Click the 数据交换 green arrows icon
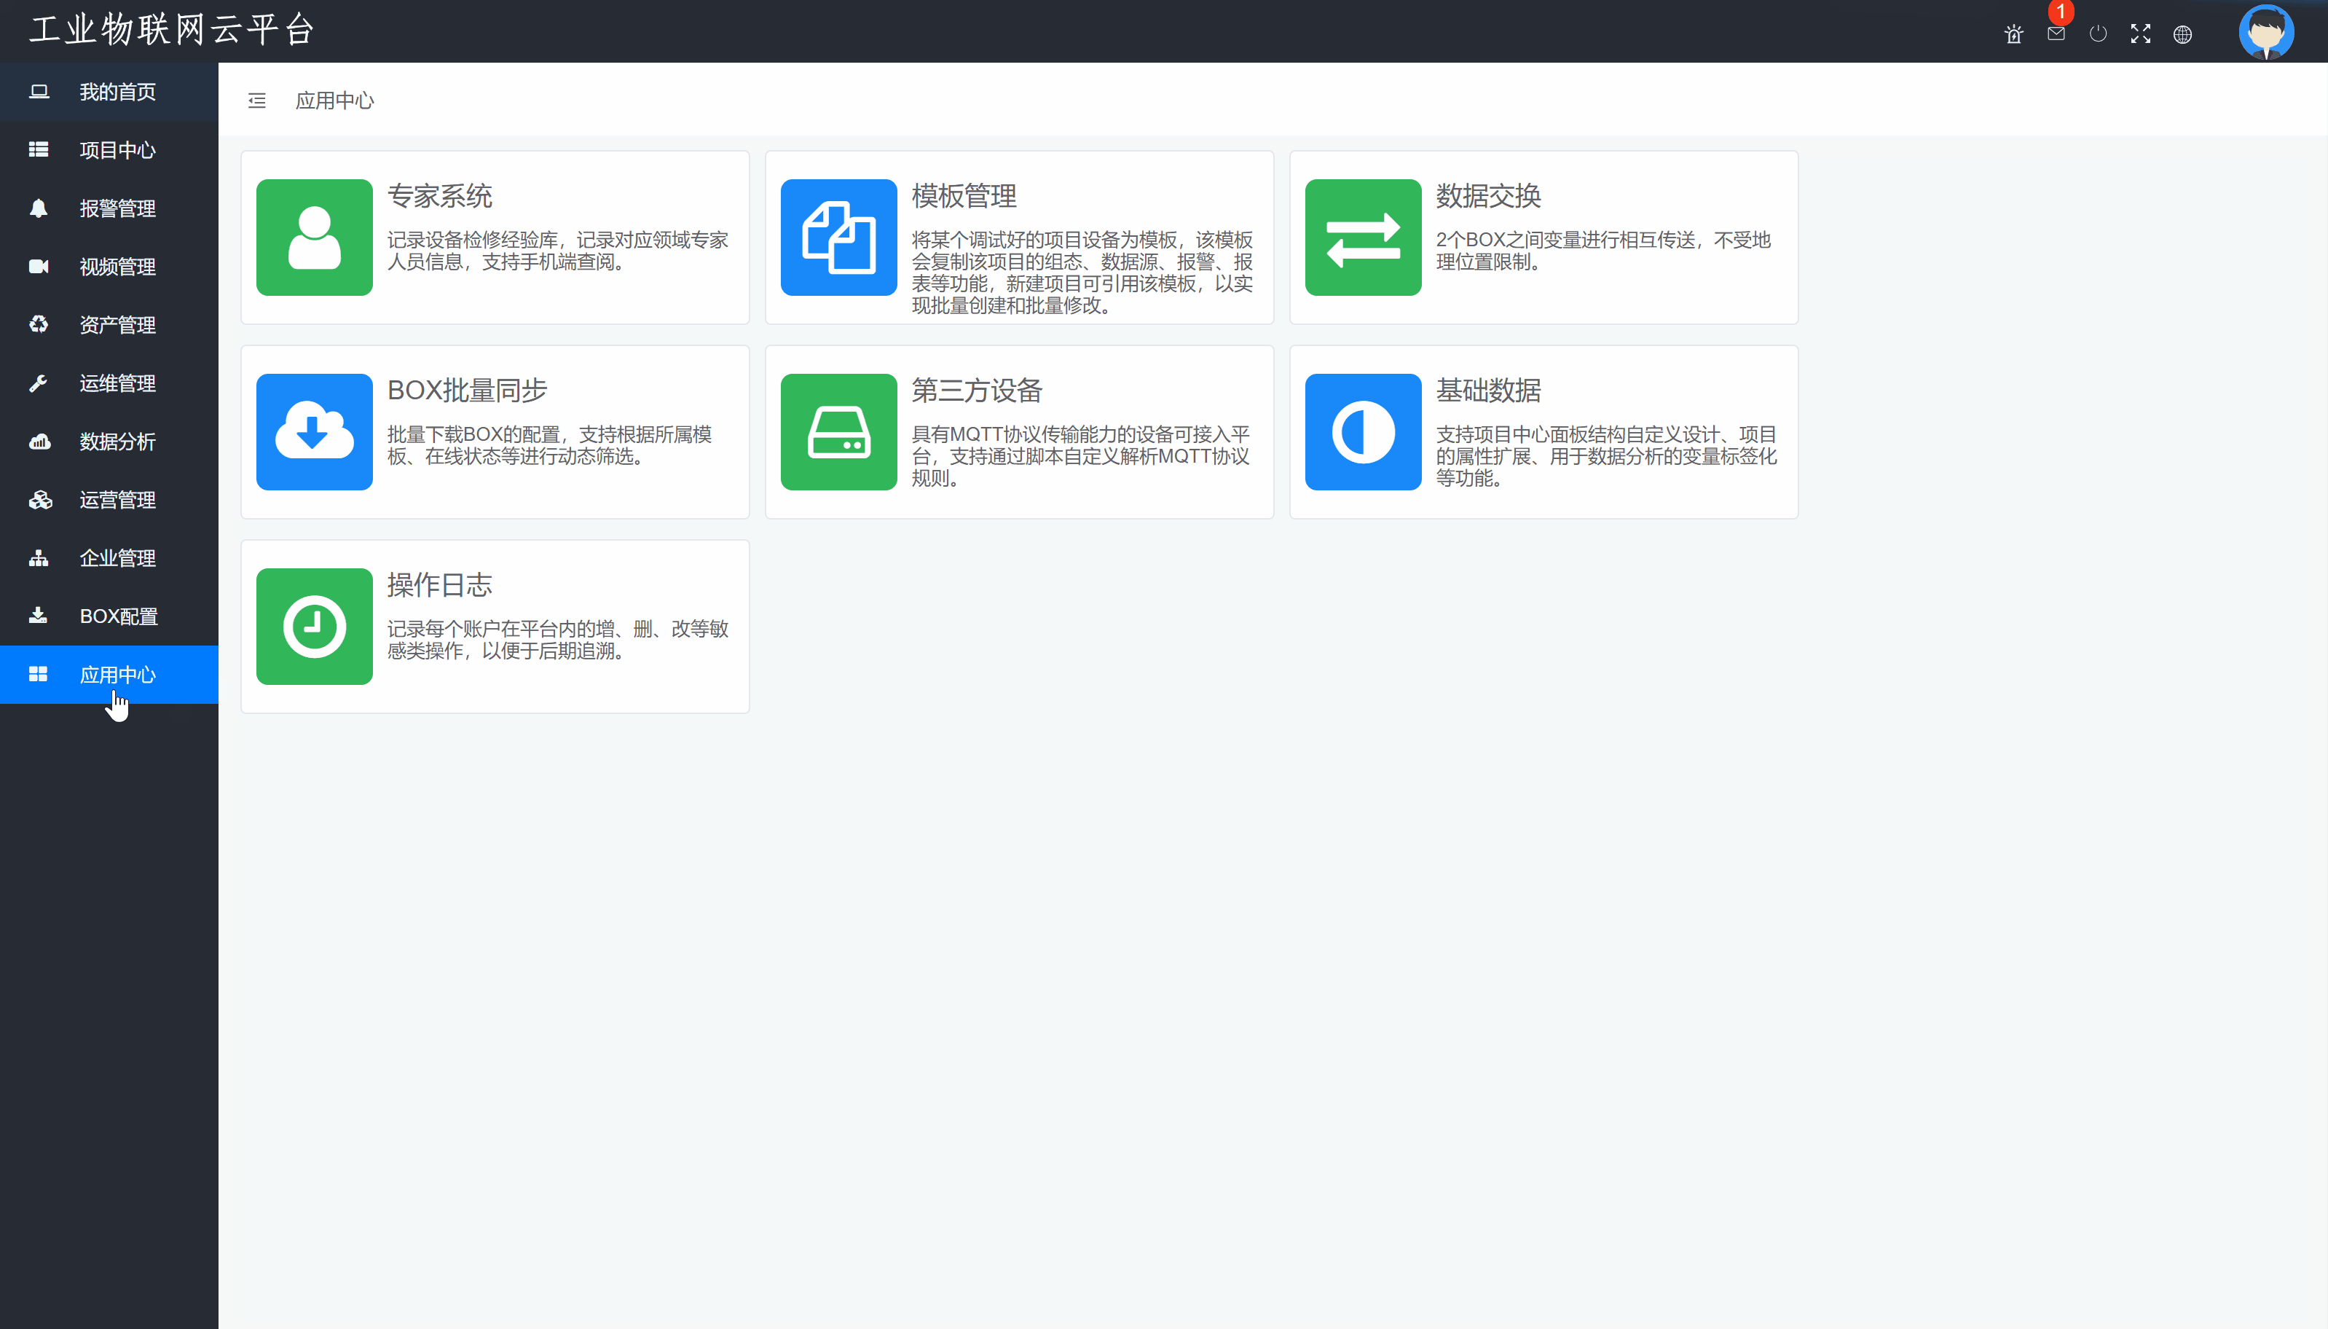The image size is (2328, 1329). tap(1364, 238)
